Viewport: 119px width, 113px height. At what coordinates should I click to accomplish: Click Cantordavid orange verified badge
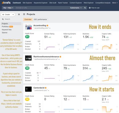46,88
